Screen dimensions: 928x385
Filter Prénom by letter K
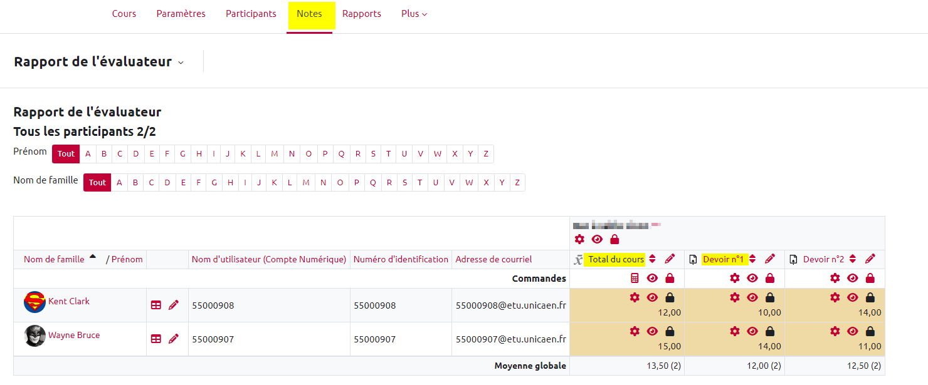(x=243, y=154)
